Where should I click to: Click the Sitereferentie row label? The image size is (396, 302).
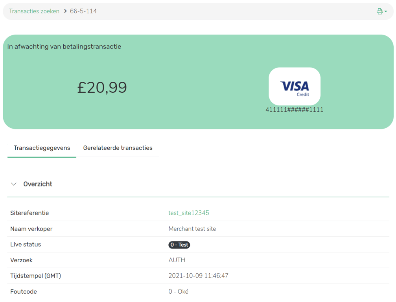click(x=29, y=213)
